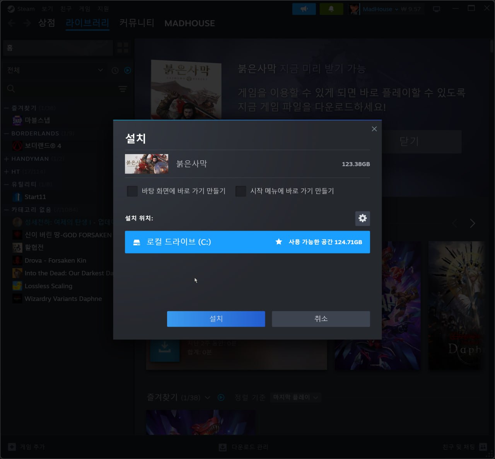Open the MadHouse account dropdown

coord(380,9)
